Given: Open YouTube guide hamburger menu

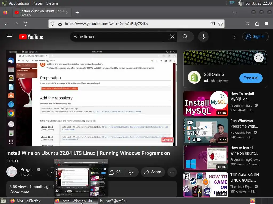Looking at the screenshot, I should point(10,37).
